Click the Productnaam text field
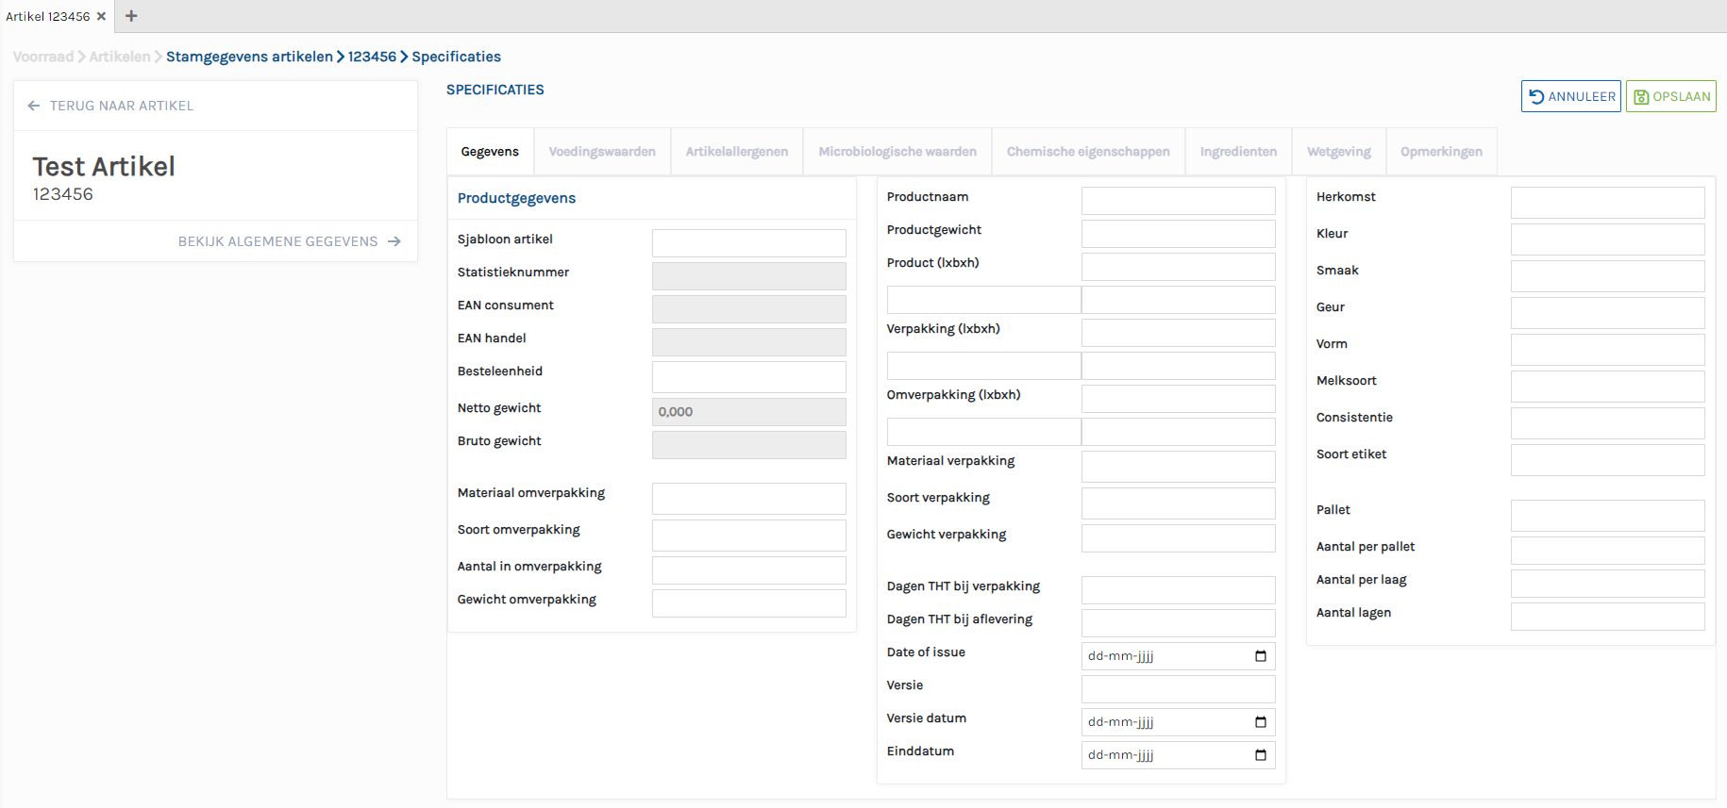 point(1178,201)
